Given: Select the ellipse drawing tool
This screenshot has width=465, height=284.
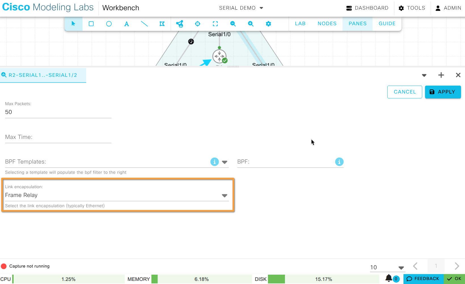Looking at the screenshot, I should click(109, 24).
